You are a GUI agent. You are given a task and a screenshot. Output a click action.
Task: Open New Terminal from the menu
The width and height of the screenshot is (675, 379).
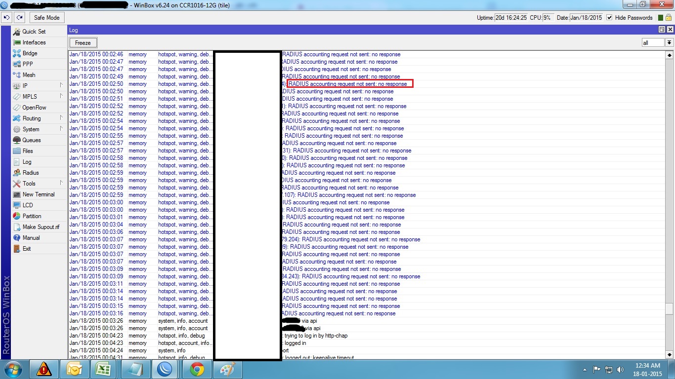pos(39,194)
